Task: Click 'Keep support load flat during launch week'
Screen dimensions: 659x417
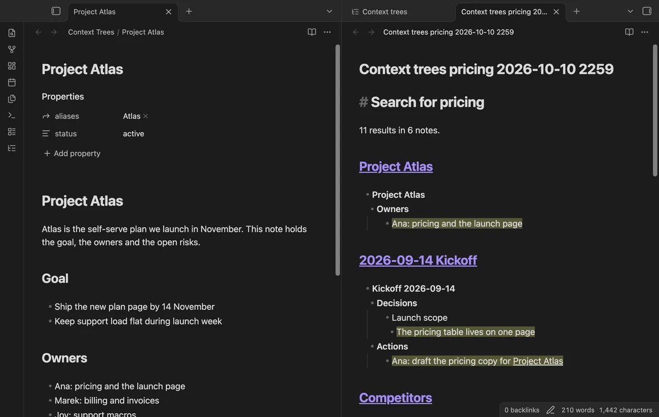Action: pos(138,321)
